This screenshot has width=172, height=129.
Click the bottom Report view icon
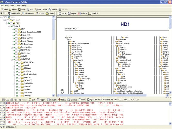38,100
